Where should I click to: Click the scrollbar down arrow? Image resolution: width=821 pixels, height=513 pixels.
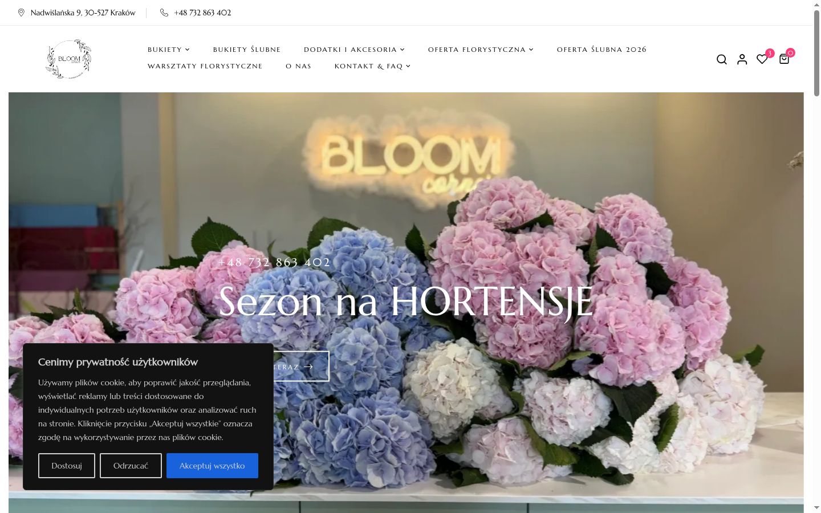(x=816, y=507)
